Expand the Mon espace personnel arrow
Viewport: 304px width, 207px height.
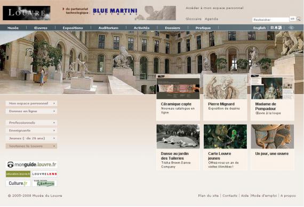click(x=54, y=103)
